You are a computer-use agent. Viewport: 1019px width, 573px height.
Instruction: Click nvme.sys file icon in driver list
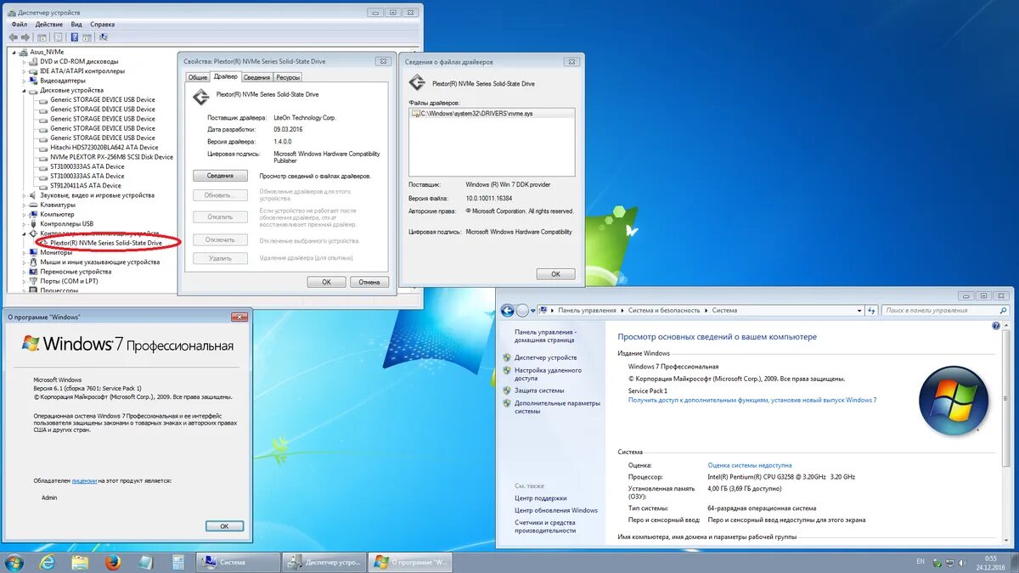(416, 113)
